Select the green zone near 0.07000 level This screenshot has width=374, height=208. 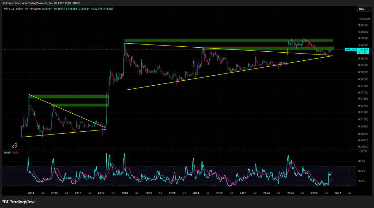click(x=69, y=97)
